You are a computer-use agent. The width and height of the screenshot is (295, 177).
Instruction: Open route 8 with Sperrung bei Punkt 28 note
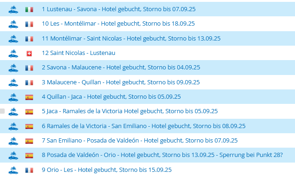pyautogui.click(x=162, y=155)
